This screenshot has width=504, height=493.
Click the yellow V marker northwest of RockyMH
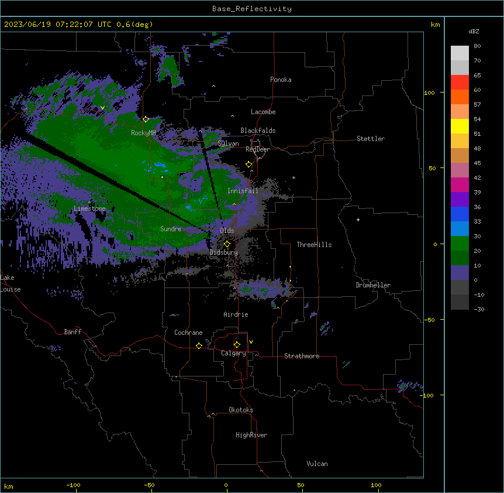click(102, 108)
